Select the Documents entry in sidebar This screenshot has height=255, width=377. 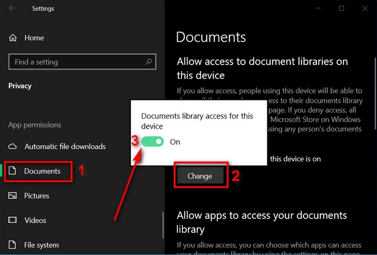[42, 171]
